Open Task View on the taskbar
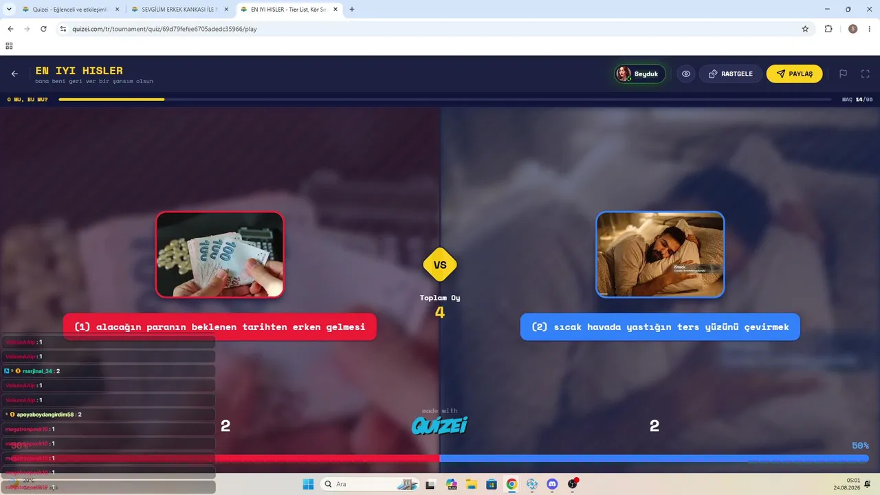 click(430, 484)
